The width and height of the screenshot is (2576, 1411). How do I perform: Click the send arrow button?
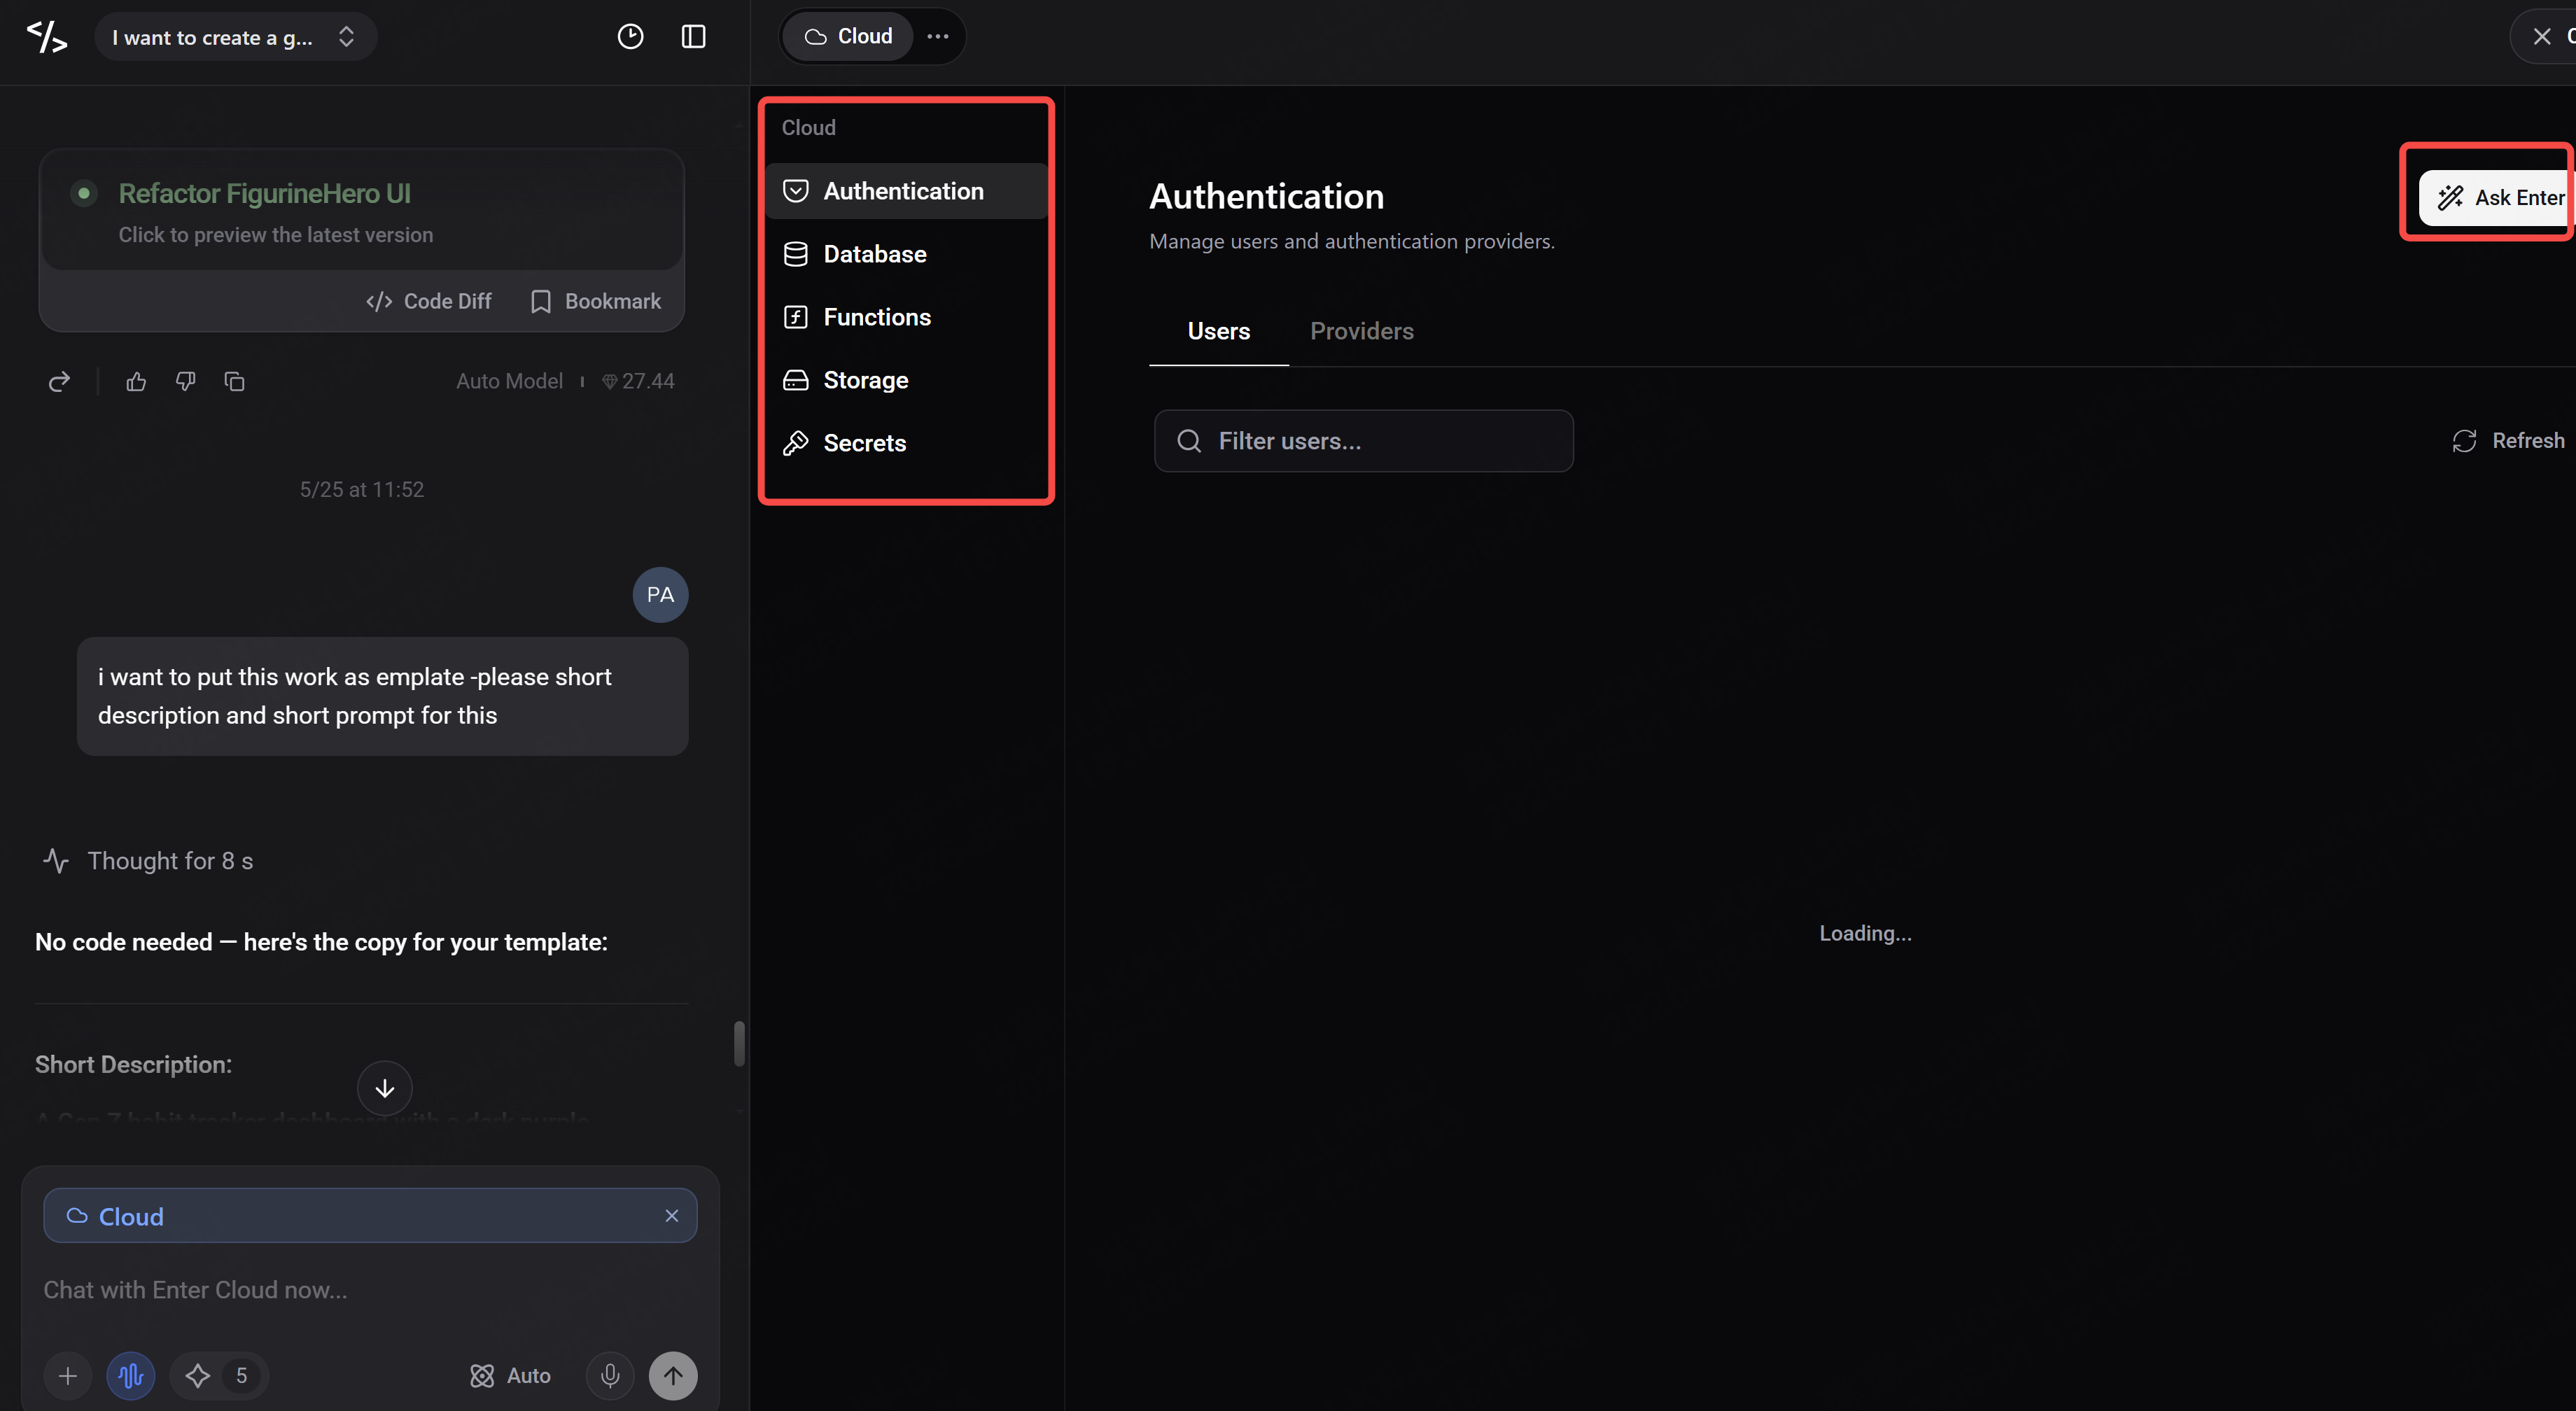pyautogui.click(x=673, y=1376)
